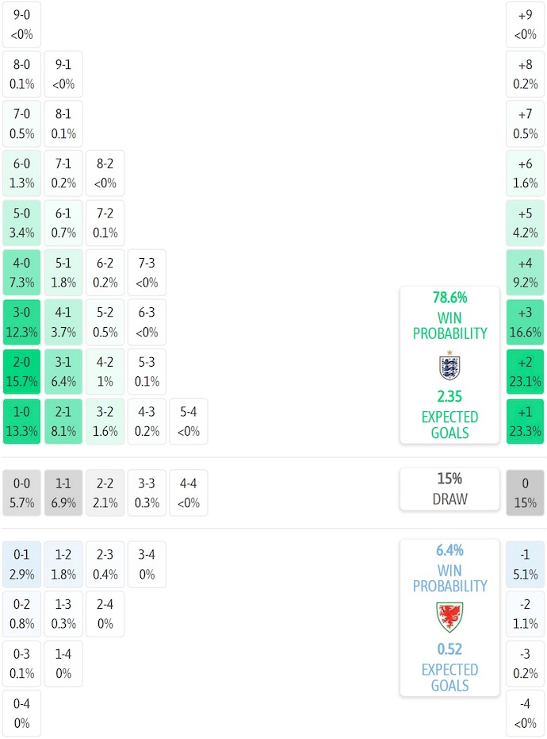The width and height of the screenshot is (547, 739).
Task: Click the Wales red dragon crest
Action: pyautogui.click(x=449, y=617)
